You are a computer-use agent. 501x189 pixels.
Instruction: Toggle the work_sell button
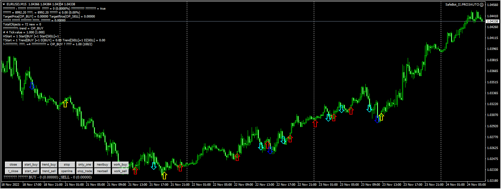120,171
